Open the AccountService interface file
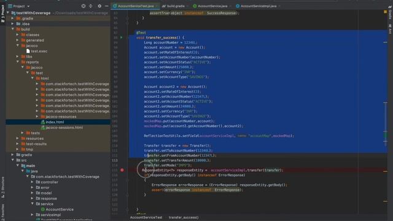The height and width of the screenshot is (221, 393). pyautogui.click(x=57, y=209)
